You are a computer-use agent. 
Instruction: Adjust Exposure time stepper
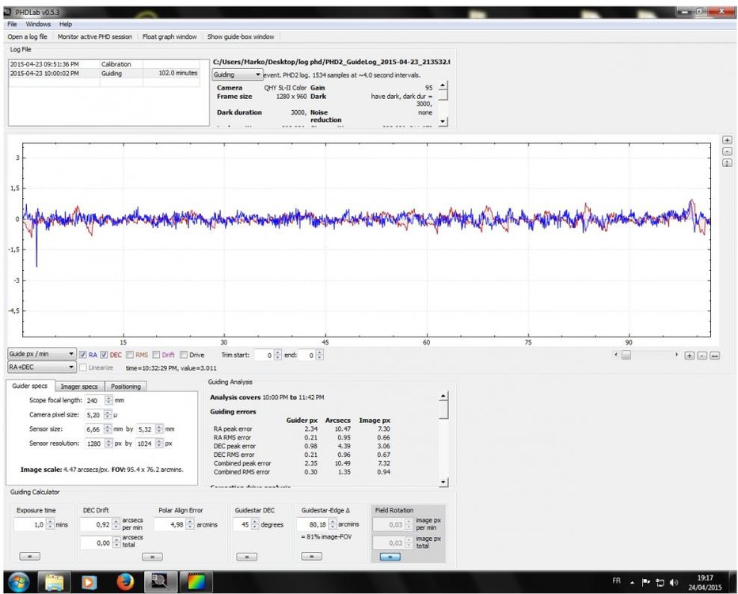tap(50, 524)
